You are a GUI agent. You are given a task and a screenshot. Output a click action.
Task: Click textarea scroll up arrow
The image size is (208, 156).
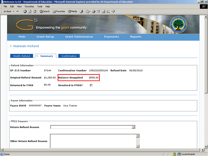pyautogui.click(x=138, y=136)
